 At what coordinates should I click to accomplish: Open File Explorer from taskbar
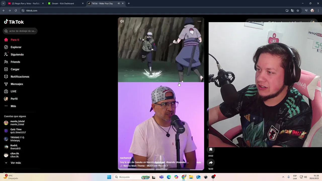[191, 177]
